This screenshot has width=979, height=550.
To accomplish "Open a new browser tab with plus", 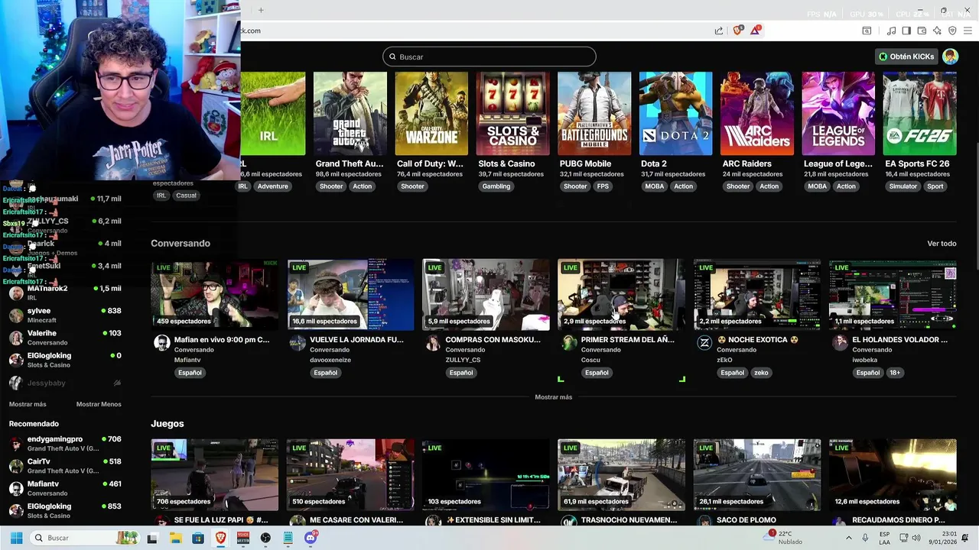I will click(x=261, y=10).
